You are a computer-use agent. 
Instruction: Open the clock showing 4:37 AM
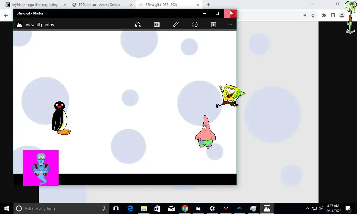coord(333,208)
